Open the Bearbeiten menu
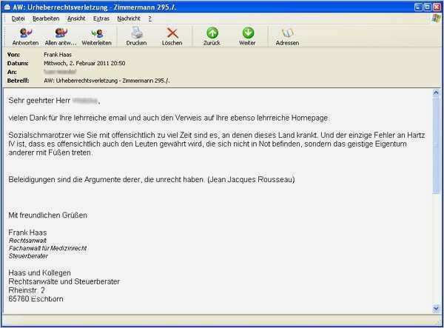 [46, 19]
